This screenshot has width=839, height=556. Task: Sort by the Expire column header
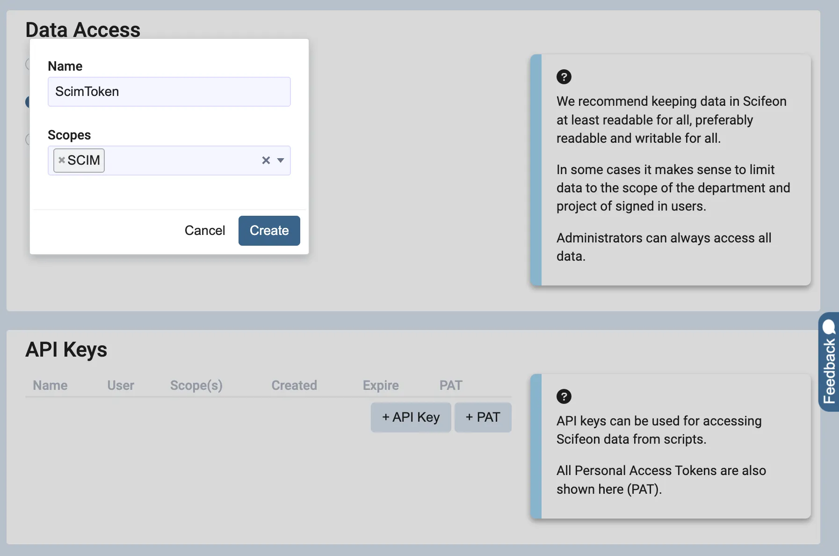pos(380,385)
